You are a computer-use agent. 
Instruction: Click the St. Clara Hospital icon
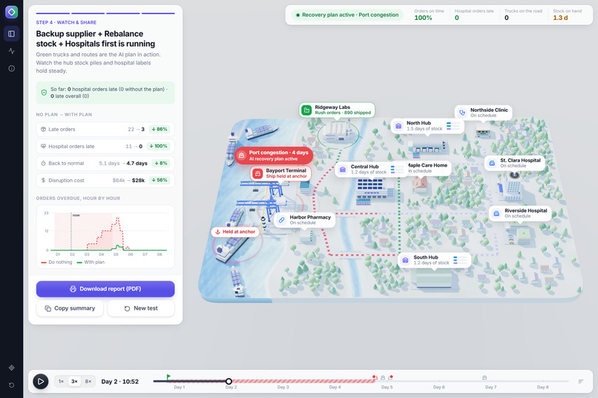(492, 163)
